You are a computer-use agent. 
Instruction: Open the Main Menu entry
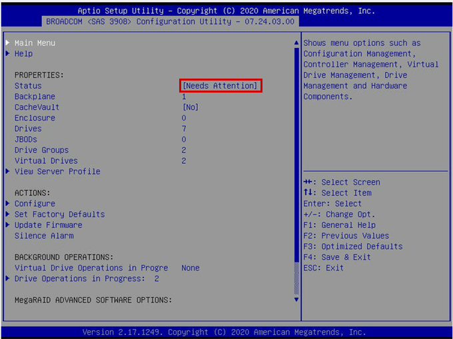click(35, 43)
